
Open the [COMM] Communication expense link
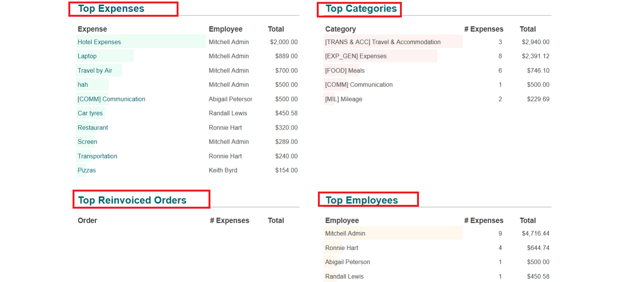coord(111,99)
